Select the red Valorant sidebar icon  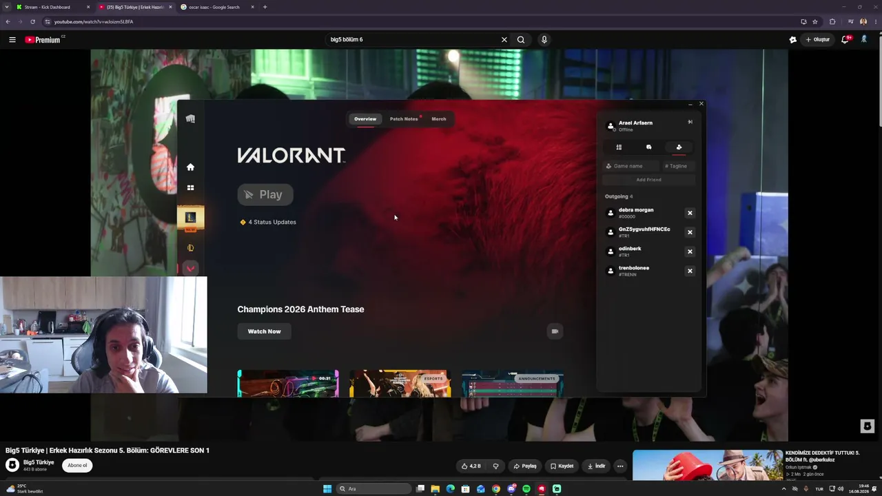click(190, 269)
